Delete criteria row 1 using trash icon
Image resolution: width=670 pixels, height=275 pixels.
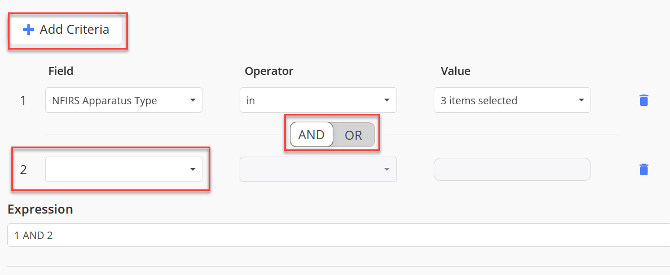coord(643,100)
